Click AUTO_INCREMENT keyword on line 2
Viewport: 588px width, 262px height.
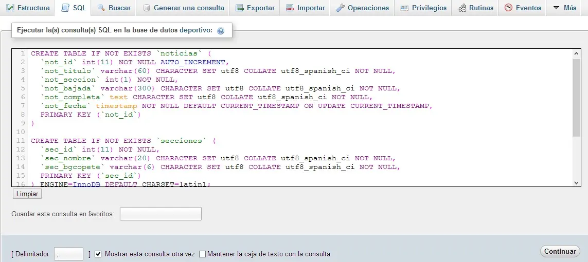pyautogui.click(x=193, y=62)
